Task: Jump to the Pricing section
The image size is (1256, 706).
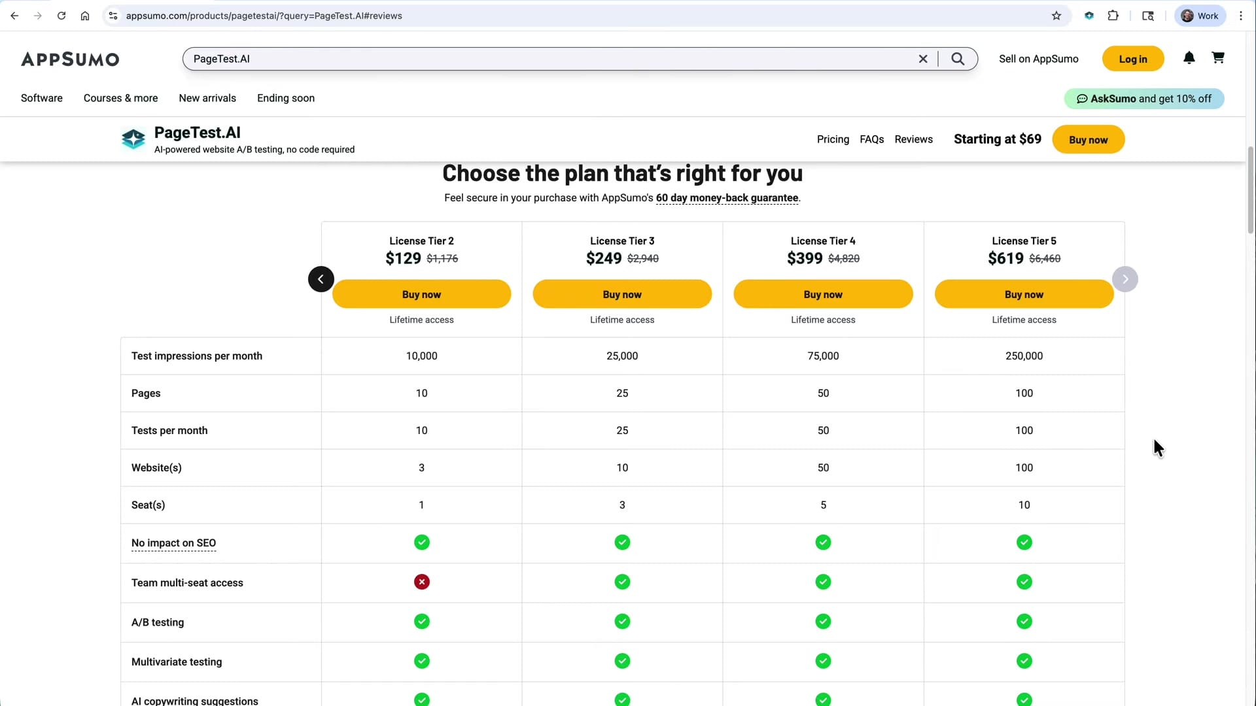Action: coord(833,139)
